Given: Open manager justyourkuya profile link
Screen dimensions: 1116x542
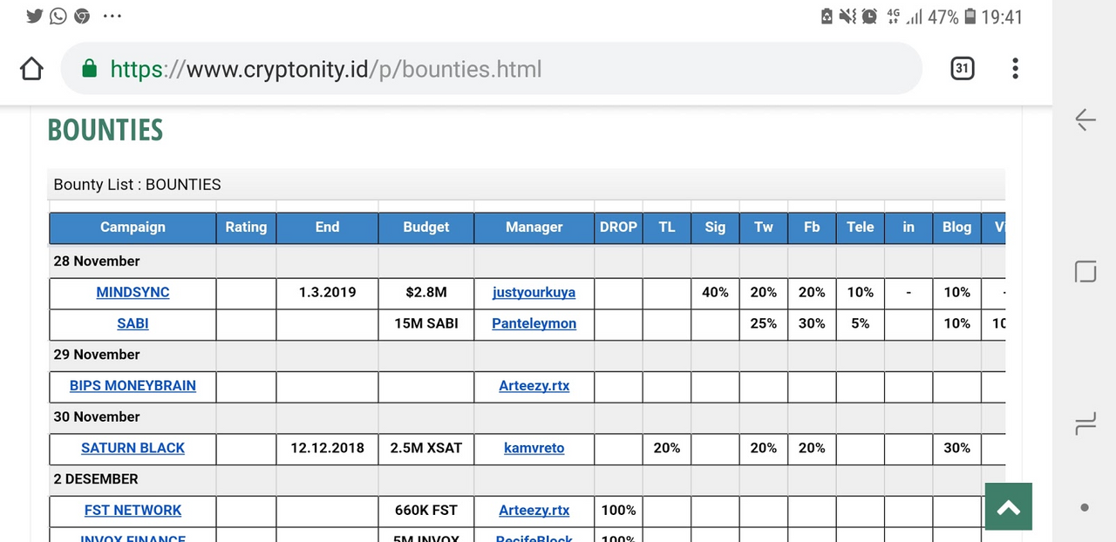Looking at the screenshot, I should click(x=534, y=293).
